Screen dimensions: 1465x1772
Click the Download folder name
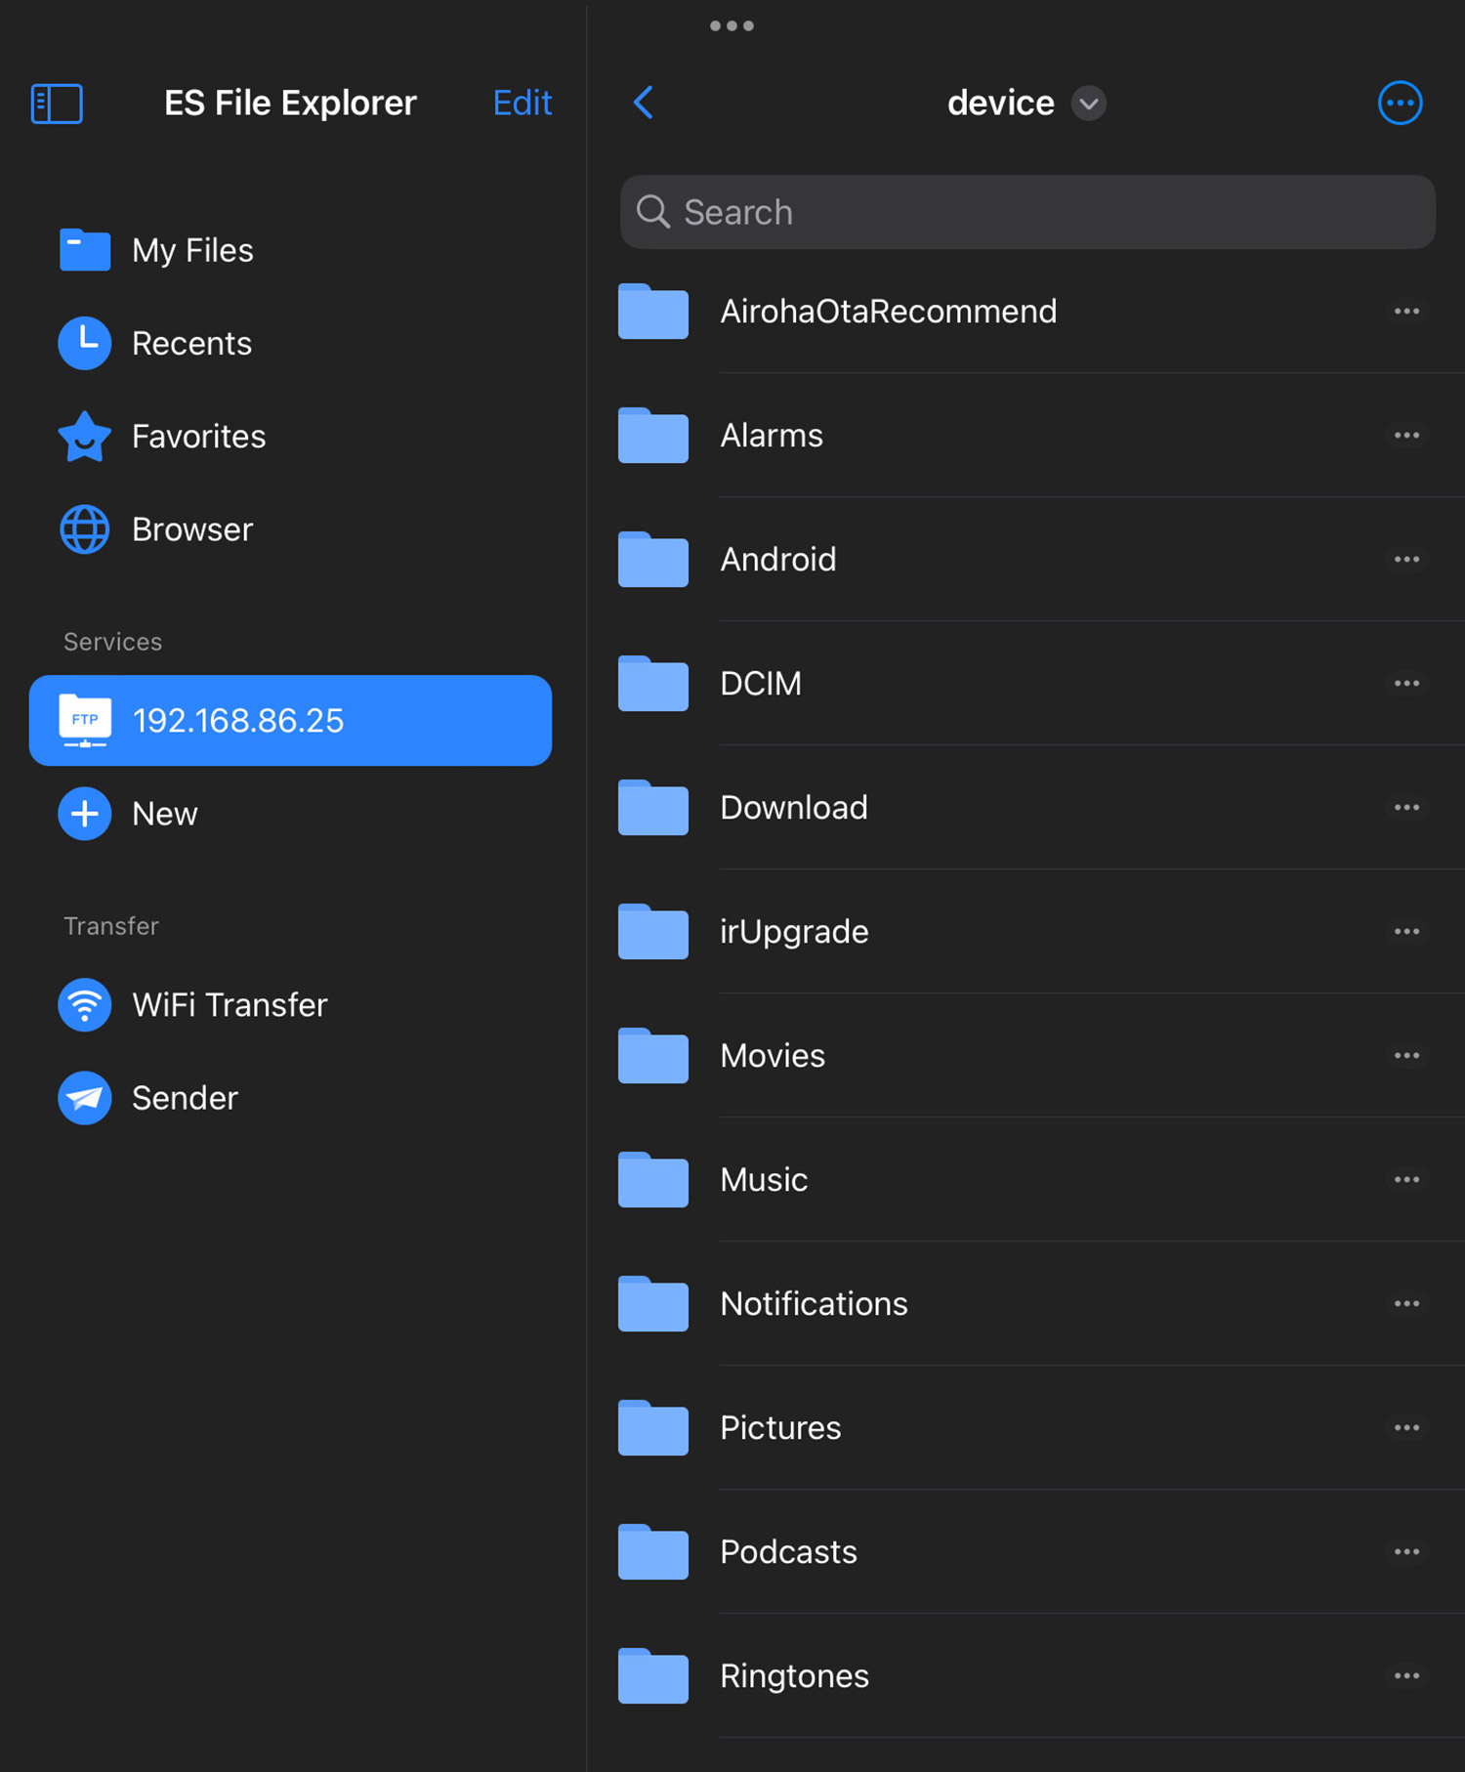tap(793, 808)
